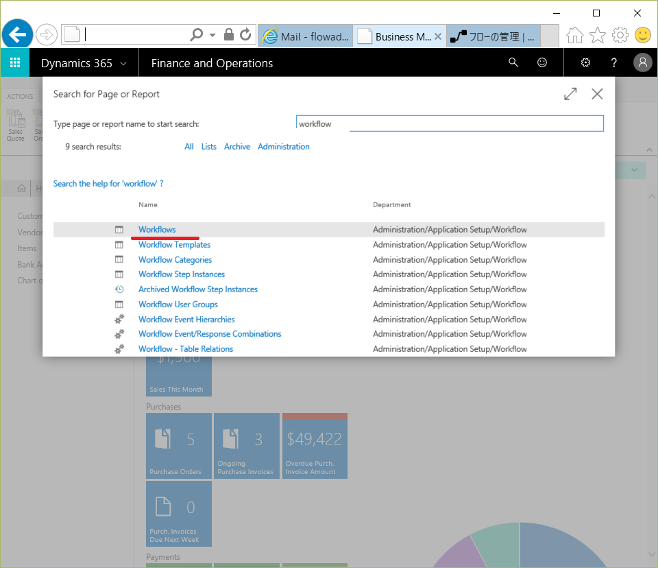Click the ACTIONS ribbon tab in background
Screen dimensions: 658x568
pos(20,96)
